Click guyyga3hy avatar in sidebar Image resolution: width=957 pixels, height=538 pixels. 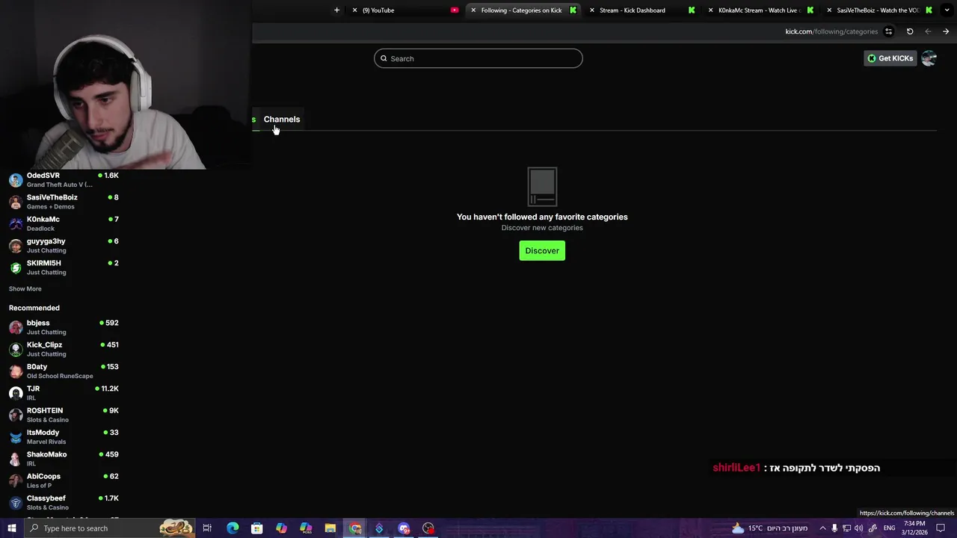(x=16, y=246)
